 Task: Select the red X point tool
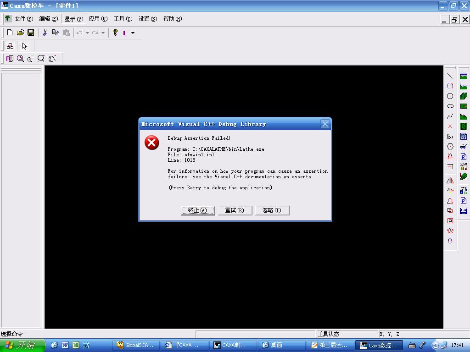(450, 126)
